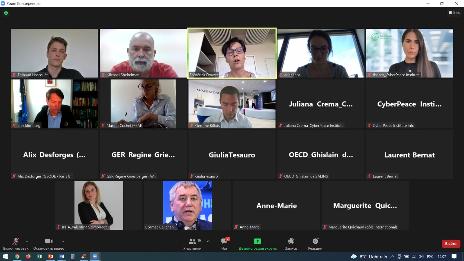Open Firefox from taskbar
Image resolution: width=464 pixels, height=261 pixels.
pyautogui.click(x=28, y=256)
